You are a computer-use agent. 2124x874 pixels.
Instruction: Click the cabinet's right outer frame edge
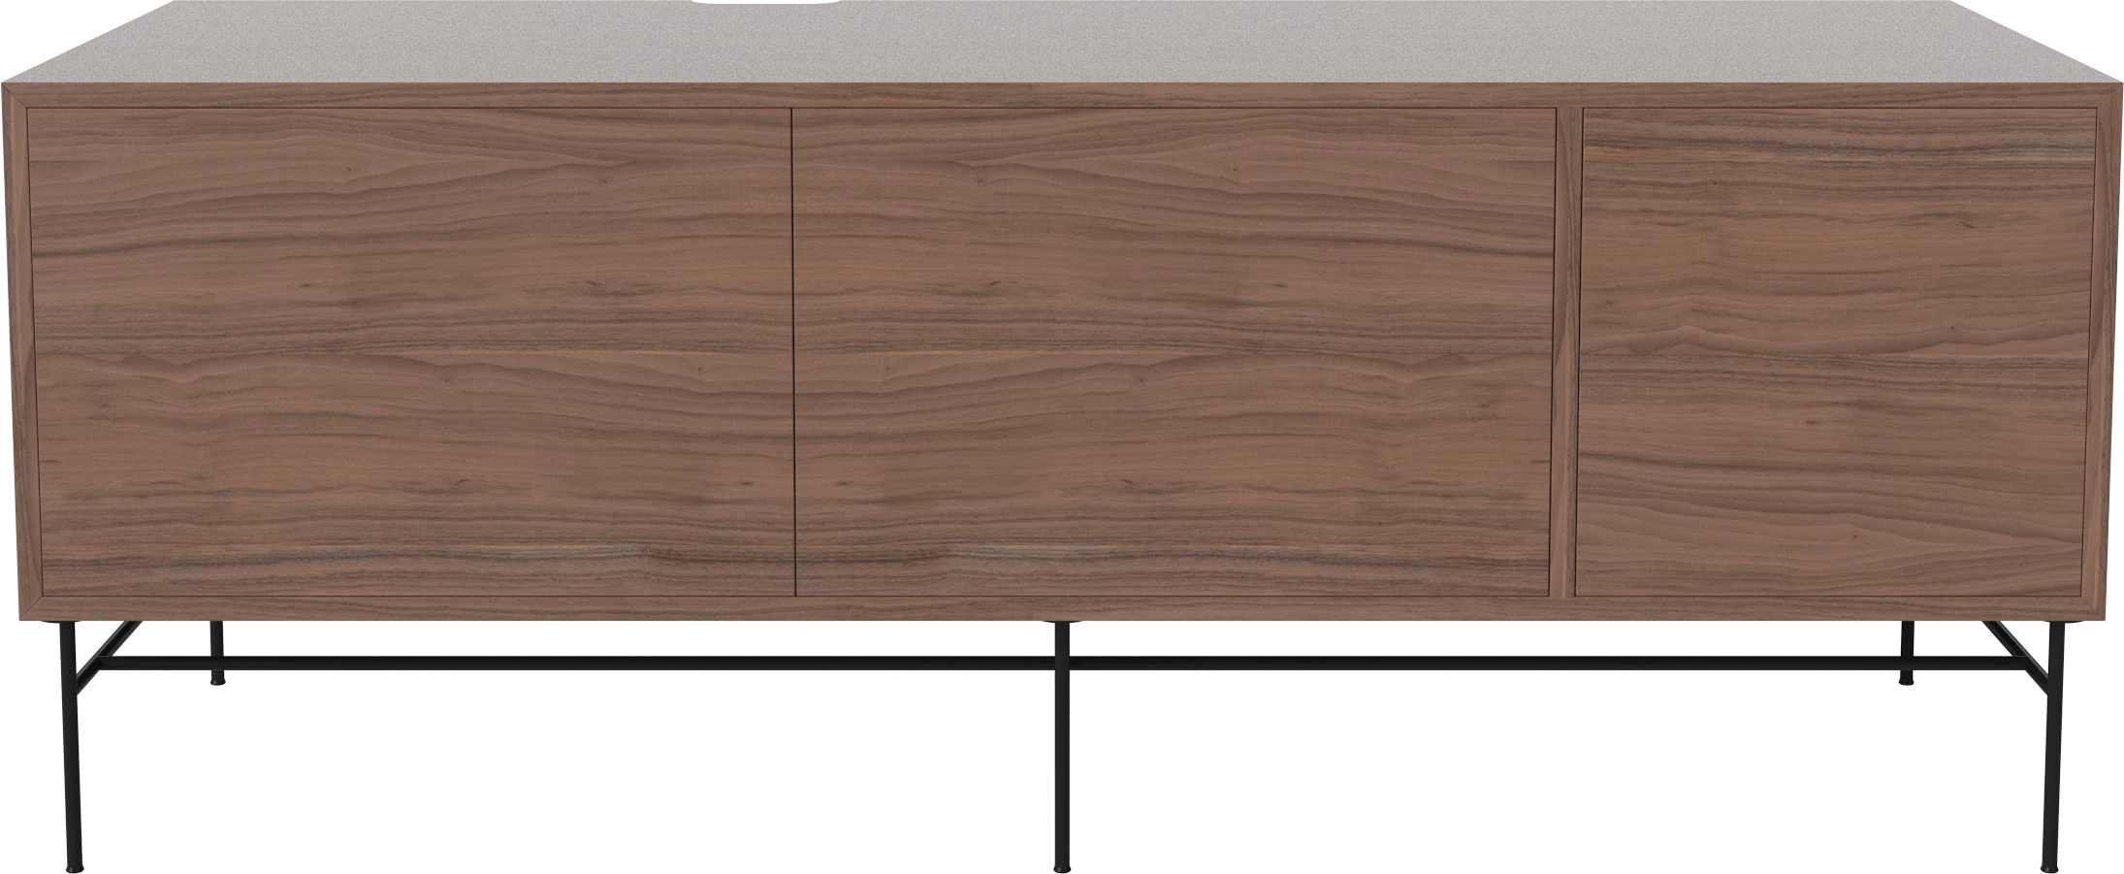(2109, 351)
